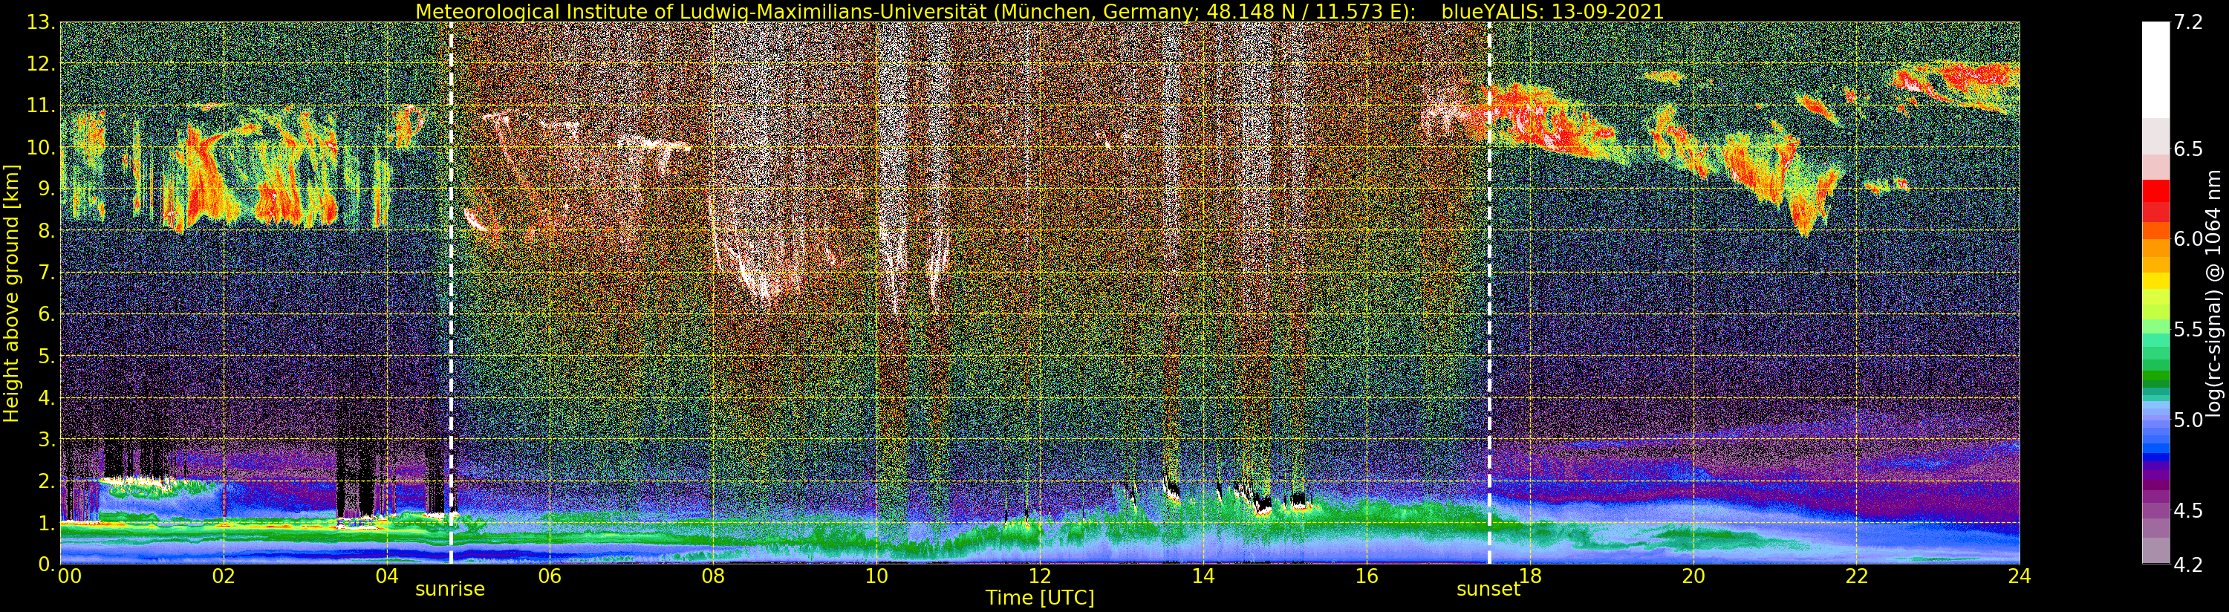Click the colorbar value 6.5
Image resolution: width=2229 pixels, height=612 pixels.
point(2188,149)
